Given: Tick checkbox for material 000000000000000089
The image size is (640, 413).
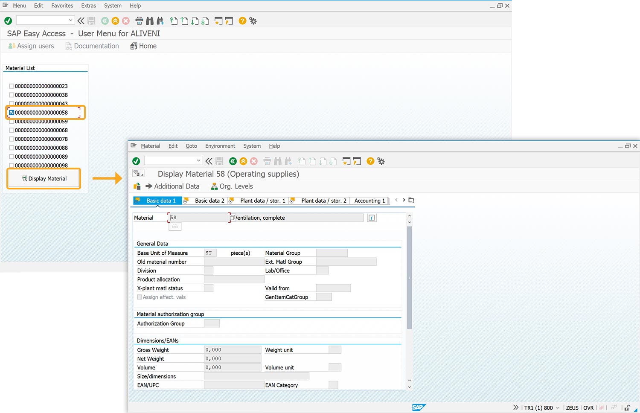Looking at the screenshot, I should 12,157.
